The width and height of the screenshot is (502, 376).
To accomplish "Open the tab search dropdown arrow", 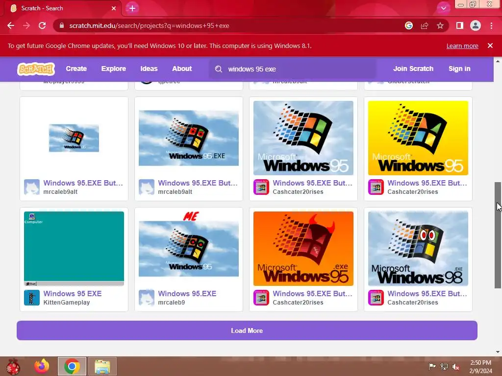I will [443, 8].
